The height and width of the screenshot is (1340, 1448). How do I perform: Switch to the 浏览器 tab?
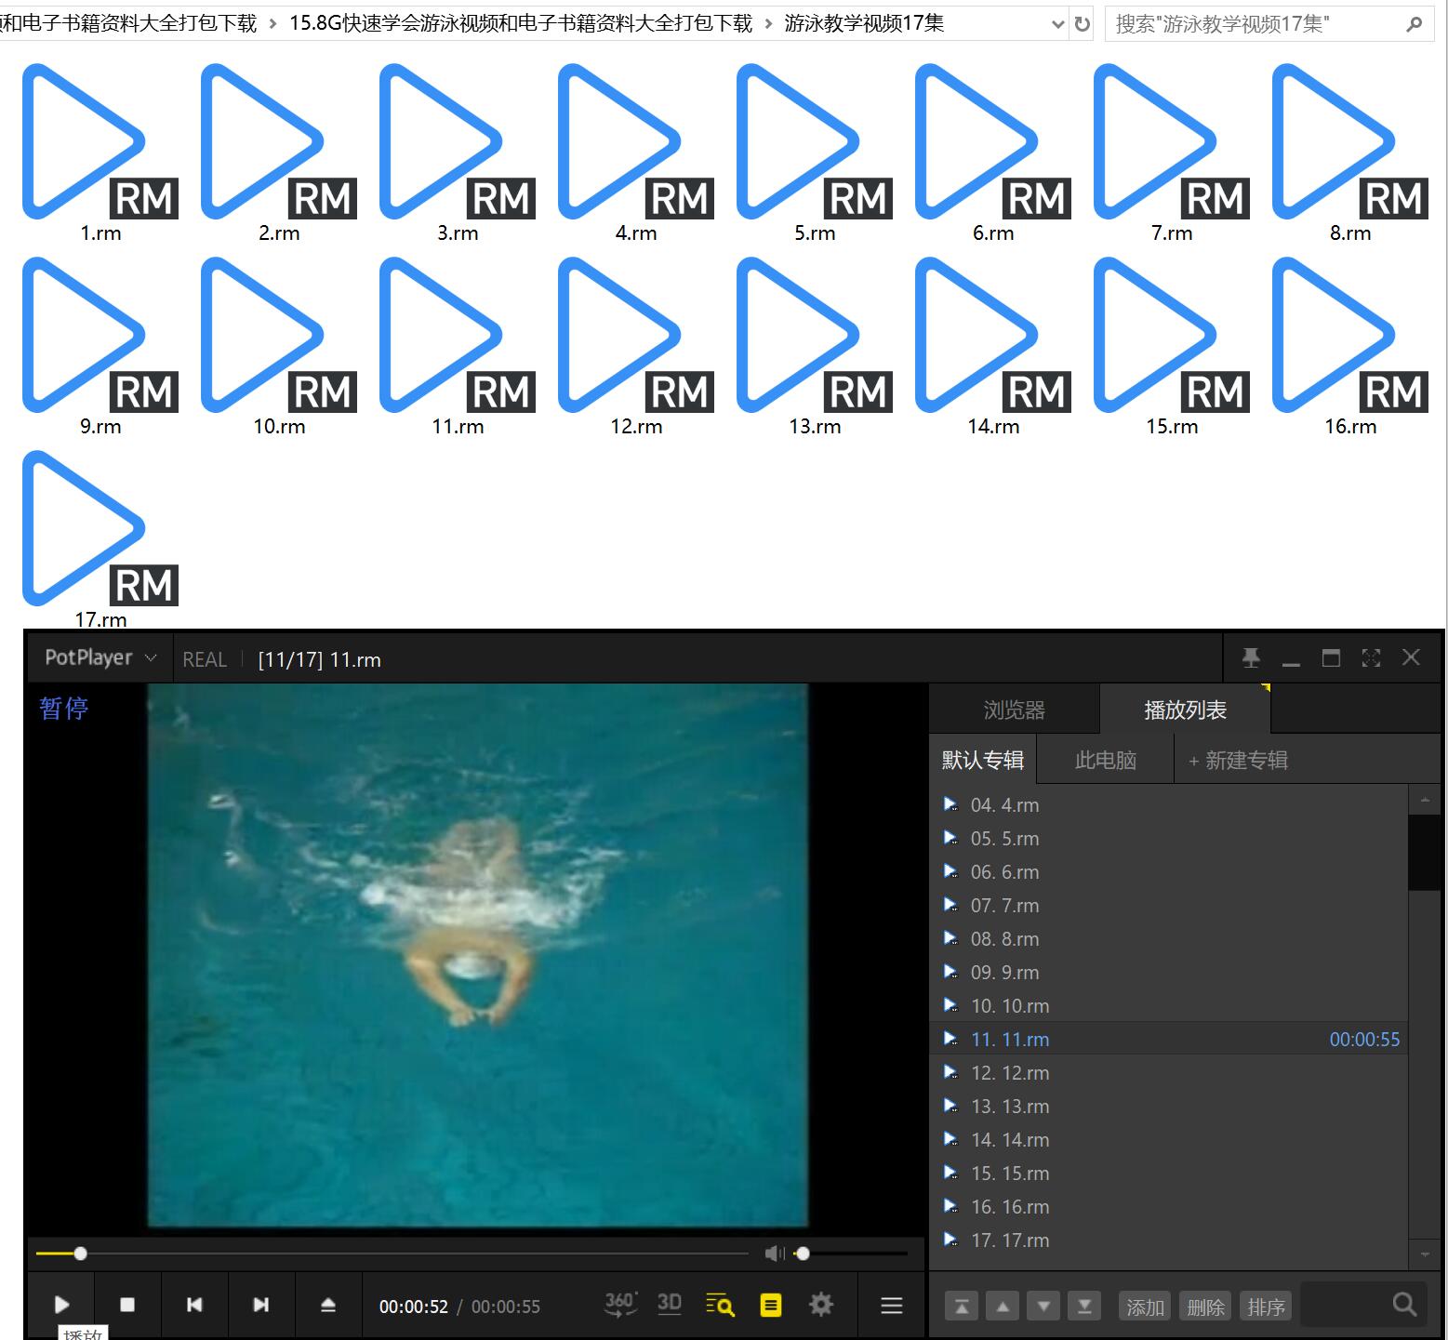1014,710
